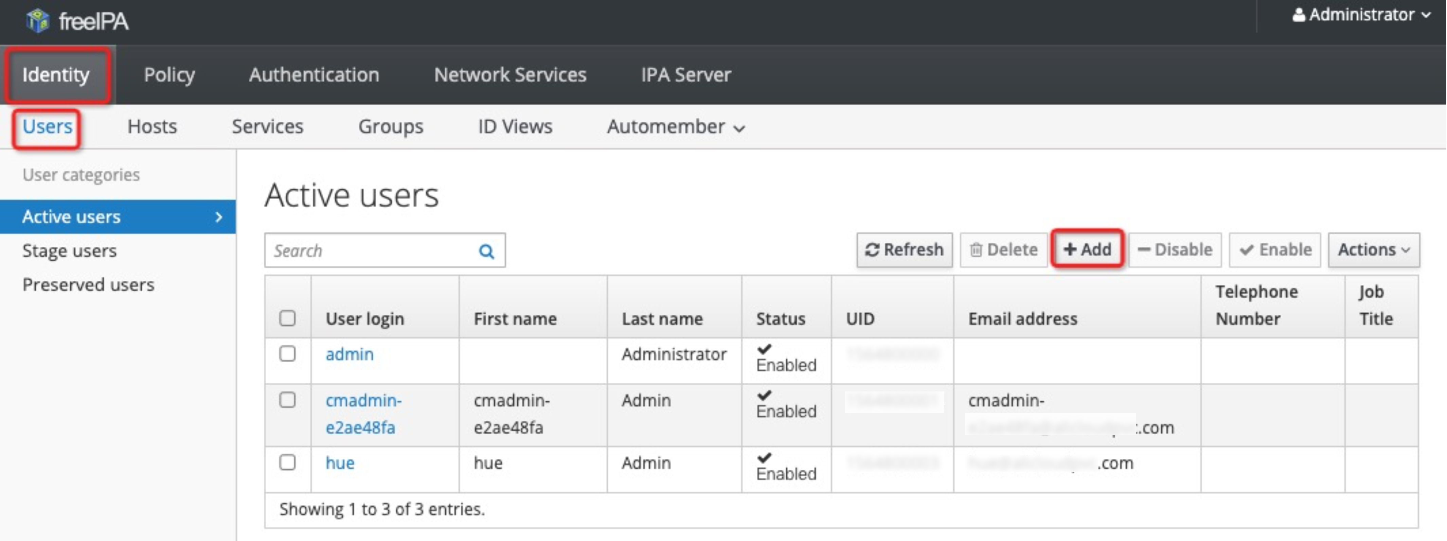
Task: Click the search magnifier icon
Action: [x=486, y=250]
